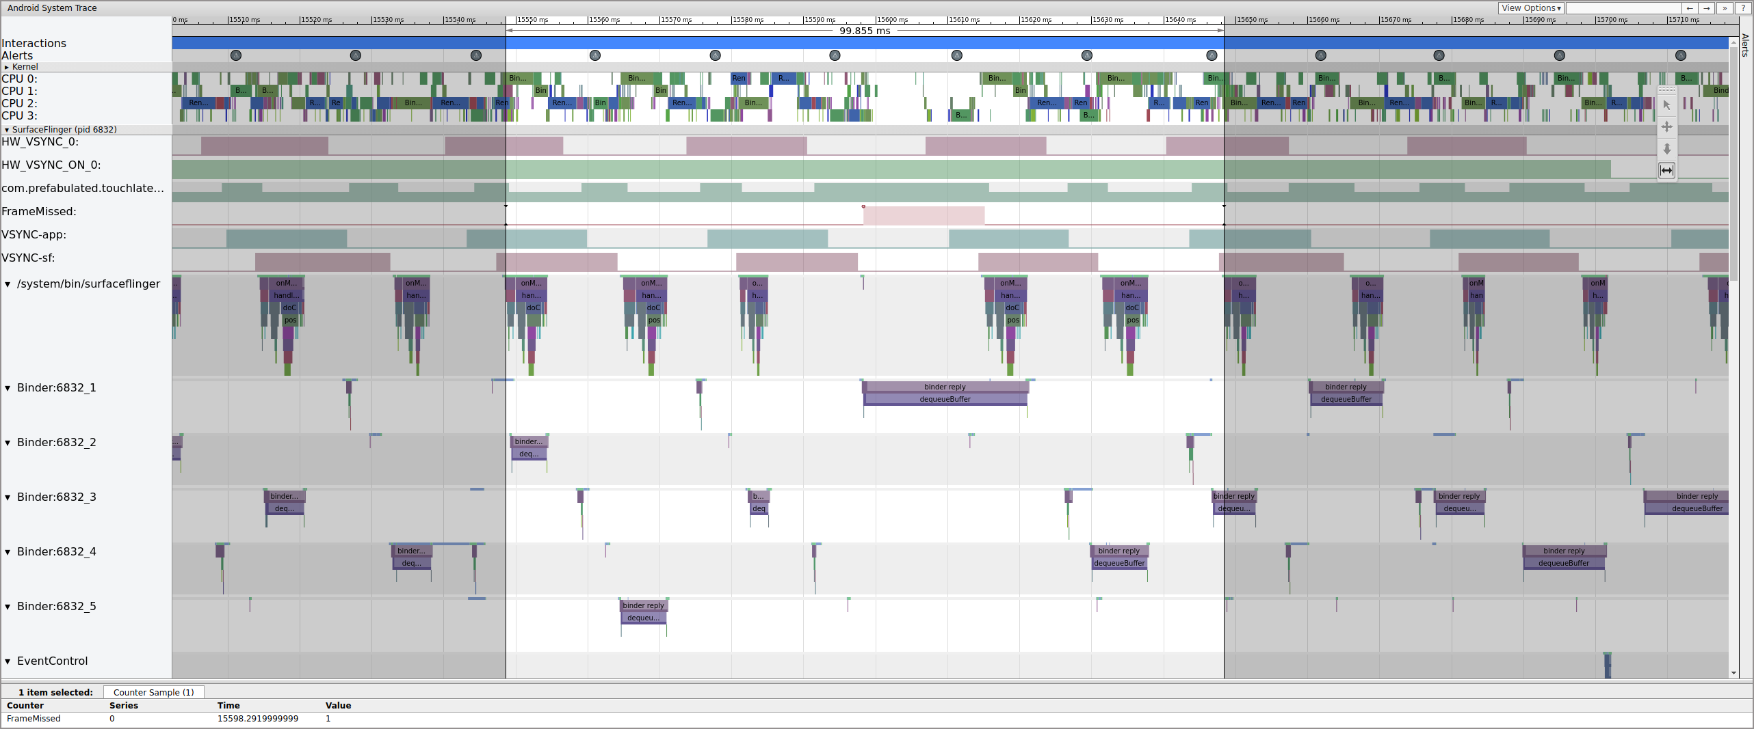The image size is (1754, 729).
Task: Select the timing measurement tool
Action: [1666, 170]
